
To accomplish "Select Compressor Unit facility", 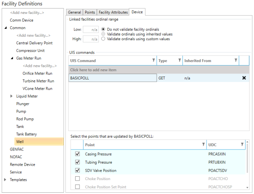I will [30, 51].
